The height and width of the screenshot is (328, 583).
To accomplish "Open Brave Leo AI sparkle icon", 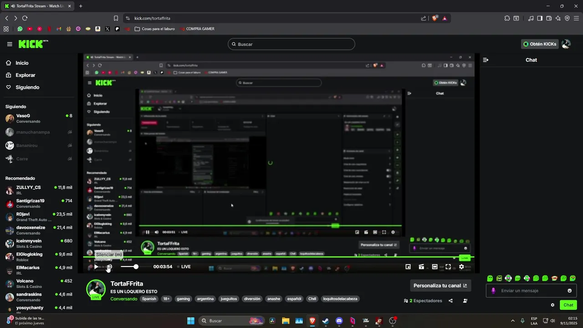I will tap(558, 18).
